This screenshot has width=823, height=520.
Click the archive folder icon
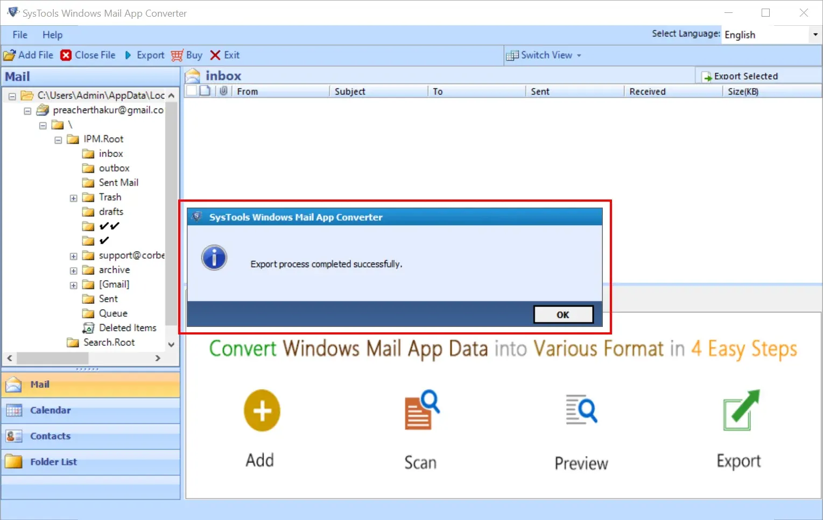(x=88, y=270)
